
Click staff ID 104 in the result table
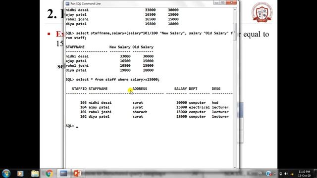83,107
